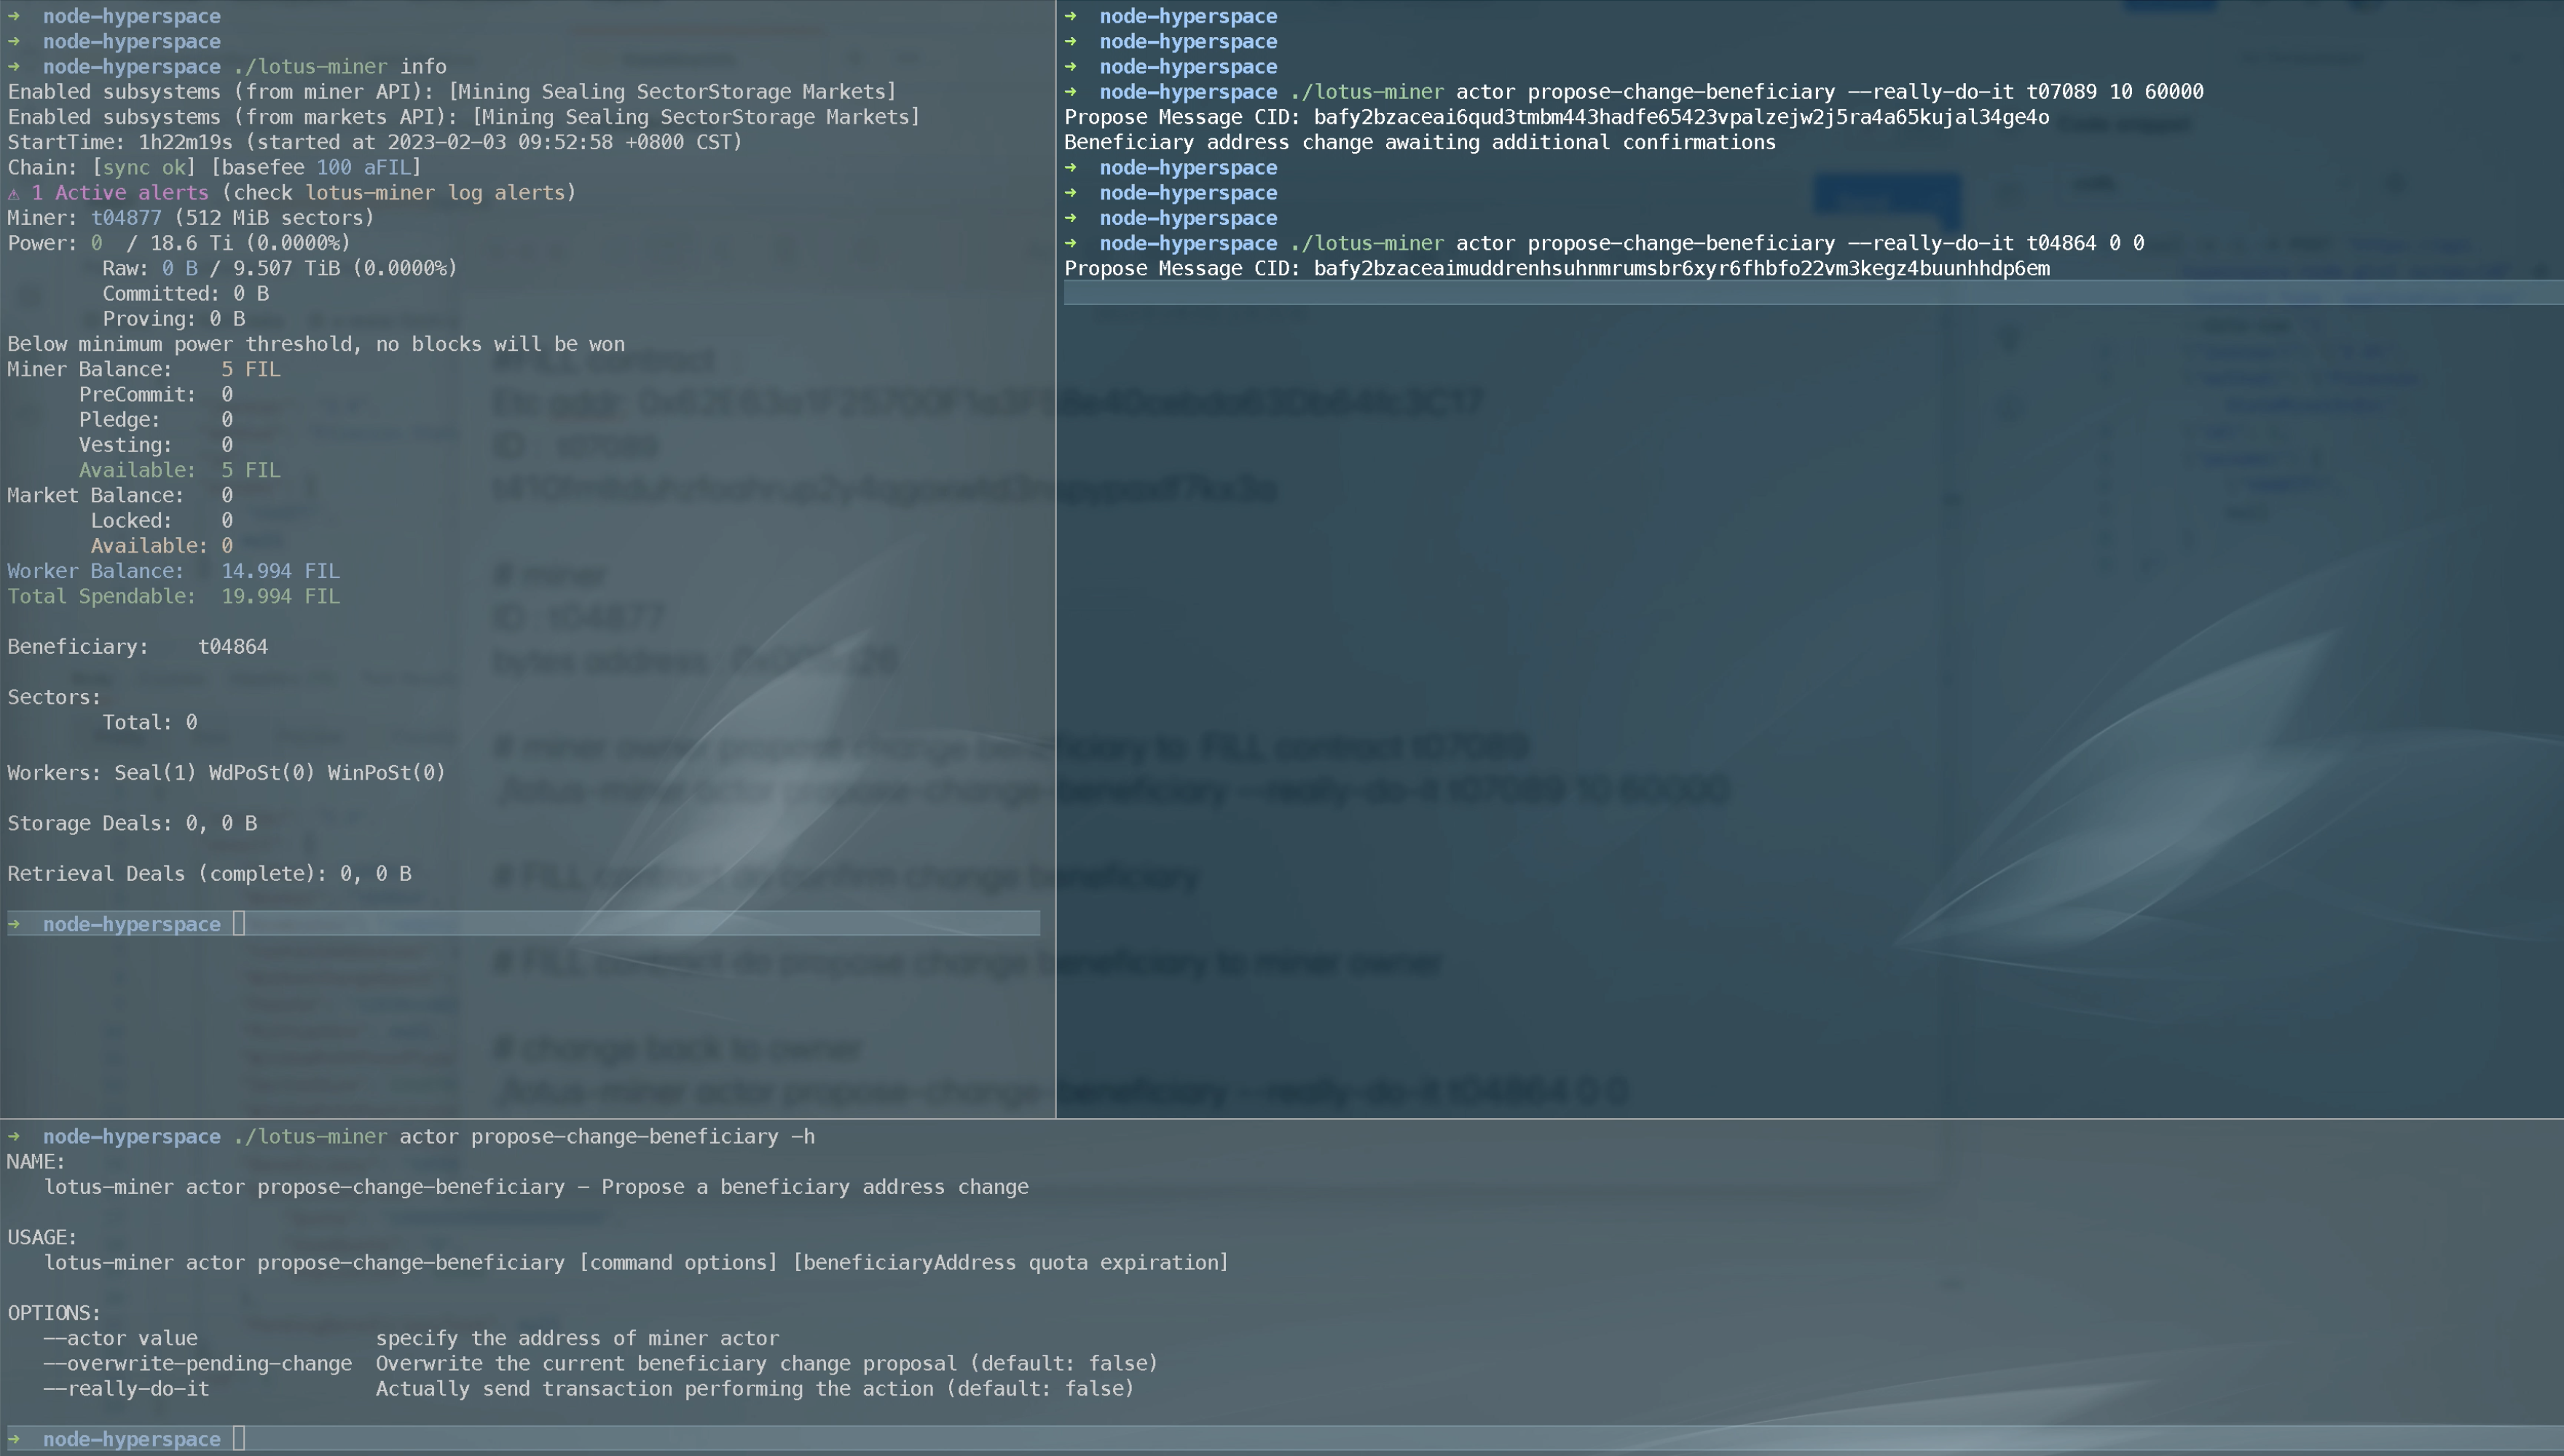Click the 'Power: 0 / 18.6 Ti' line
Viewport: 2564px width, 1456px height.
[179, 243]
